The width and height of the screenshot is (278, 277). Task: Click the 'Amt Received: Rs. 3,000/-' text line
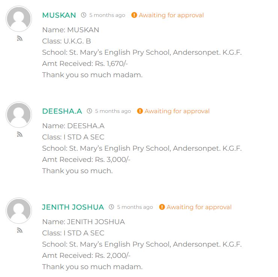click(86, 160)
